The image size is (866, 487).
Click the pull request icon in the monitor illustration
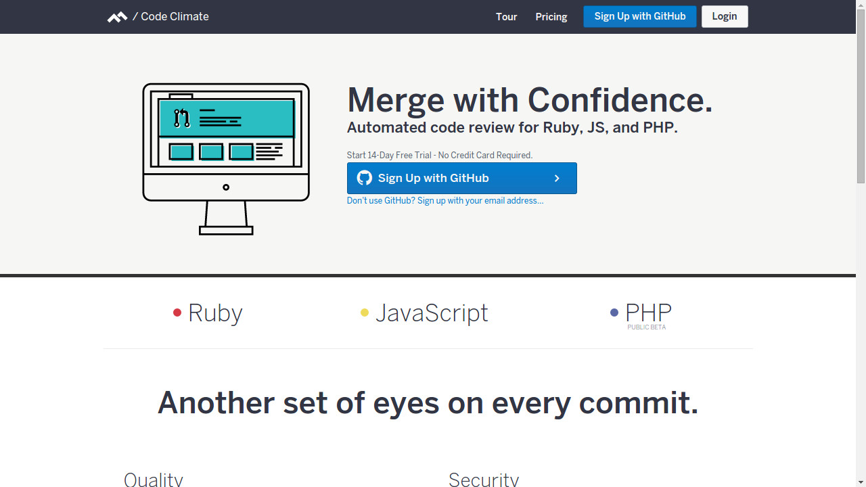point(181,118)
